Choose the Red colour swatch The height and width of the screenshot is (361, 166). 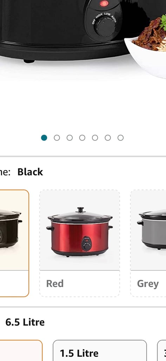80,243
